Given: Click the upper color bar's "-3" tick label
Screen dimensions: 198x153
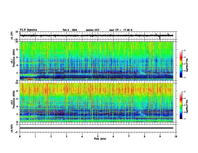Looking at the screenshot, I should (184, 50).
